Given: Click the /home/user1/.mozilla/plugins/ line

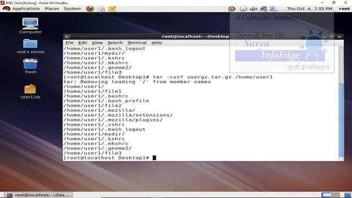Looking at the screenshot, I should pos(113,120).
